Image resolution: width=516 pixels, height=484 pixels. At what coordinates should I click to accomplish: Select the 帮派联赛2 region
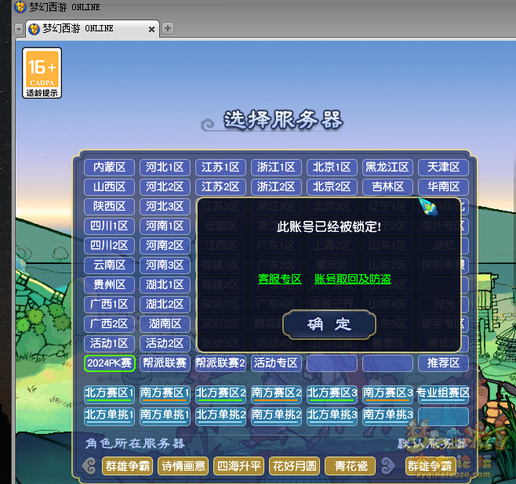pos(220,363)
